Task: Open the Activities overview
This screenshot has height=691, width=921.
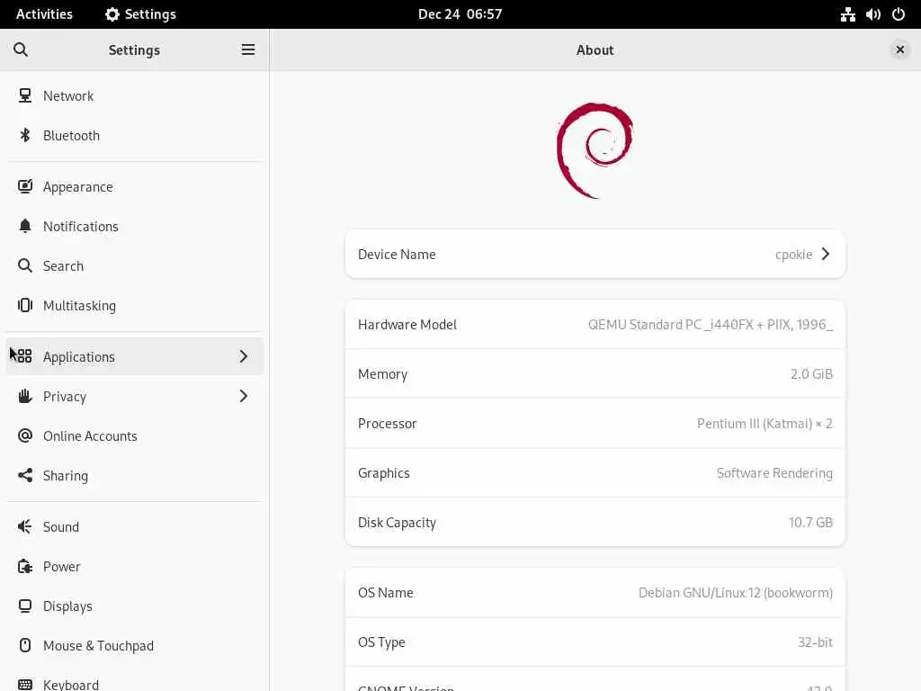Action: (x=44, y=14)
